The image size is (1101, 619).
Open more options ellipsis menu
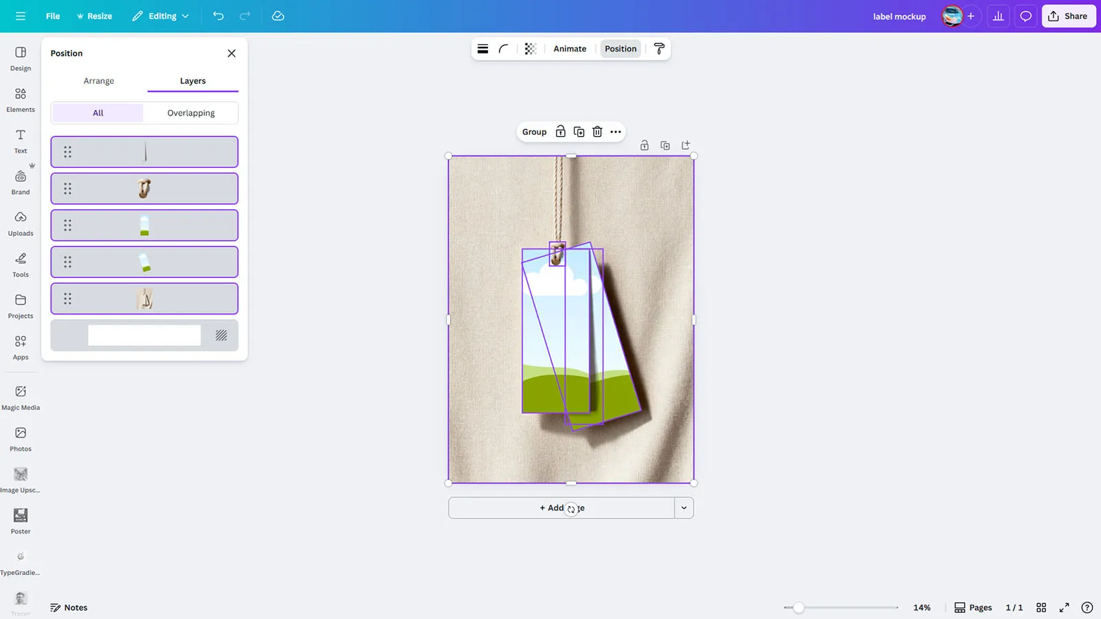point(616,132)
